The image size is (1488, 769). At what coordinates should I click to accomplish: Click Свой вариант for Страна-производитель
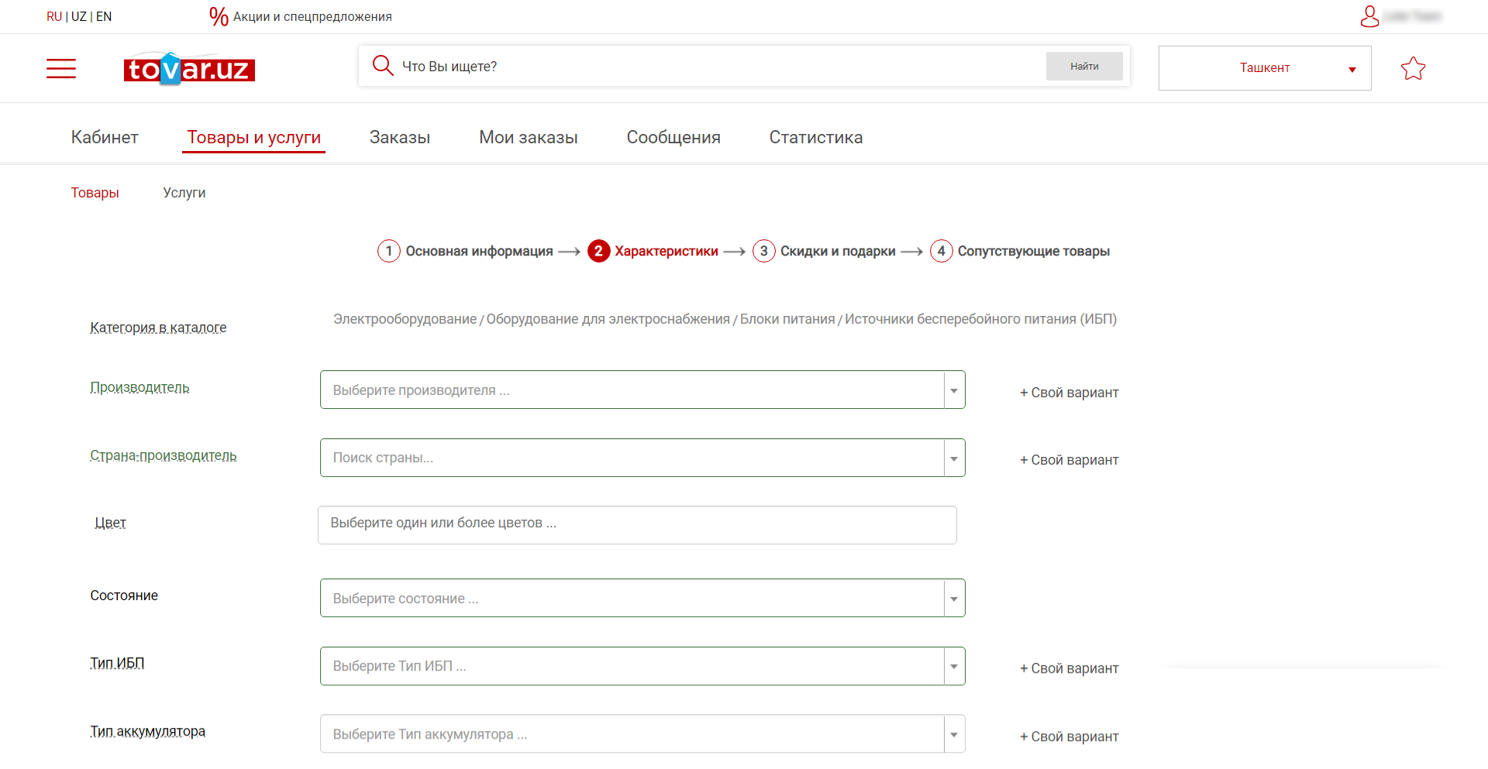1069,460
